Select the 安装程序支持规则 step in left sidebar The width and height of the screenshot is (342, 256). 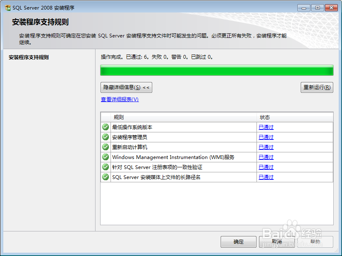(x=29, y=57)
